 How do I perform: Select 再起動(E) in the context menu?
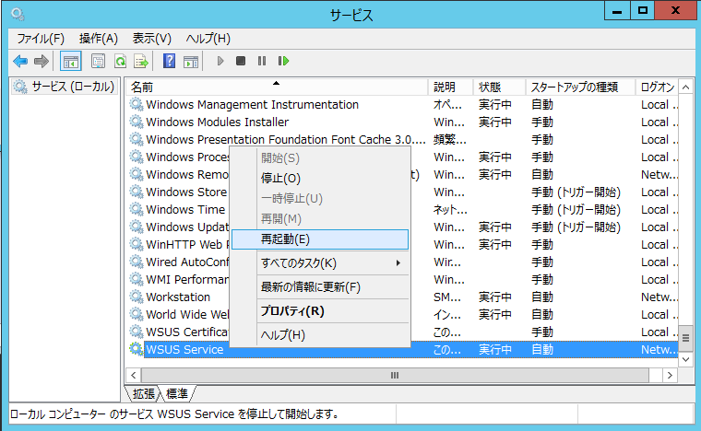[319, 239]
